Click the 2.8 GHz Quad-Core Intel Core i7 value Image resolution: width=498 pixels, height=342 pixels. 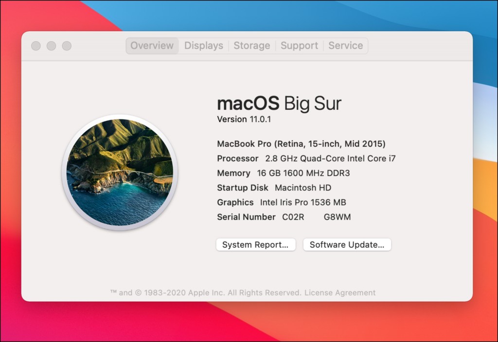(x=330, y=158)
